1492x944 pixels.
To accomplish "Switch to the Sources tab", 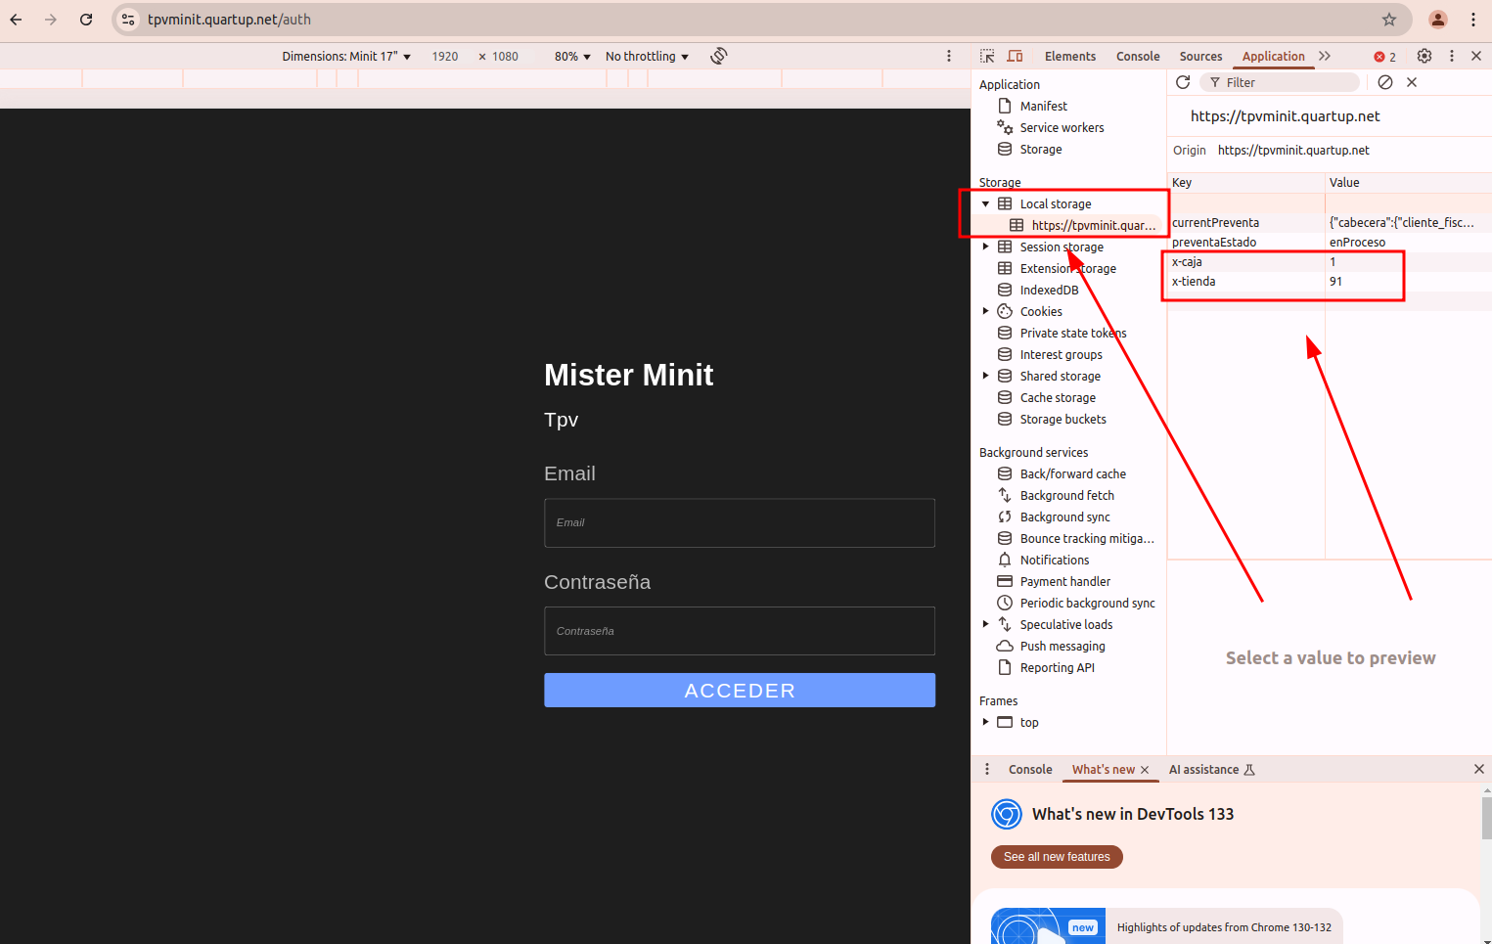I will (x=1200, y=57).
